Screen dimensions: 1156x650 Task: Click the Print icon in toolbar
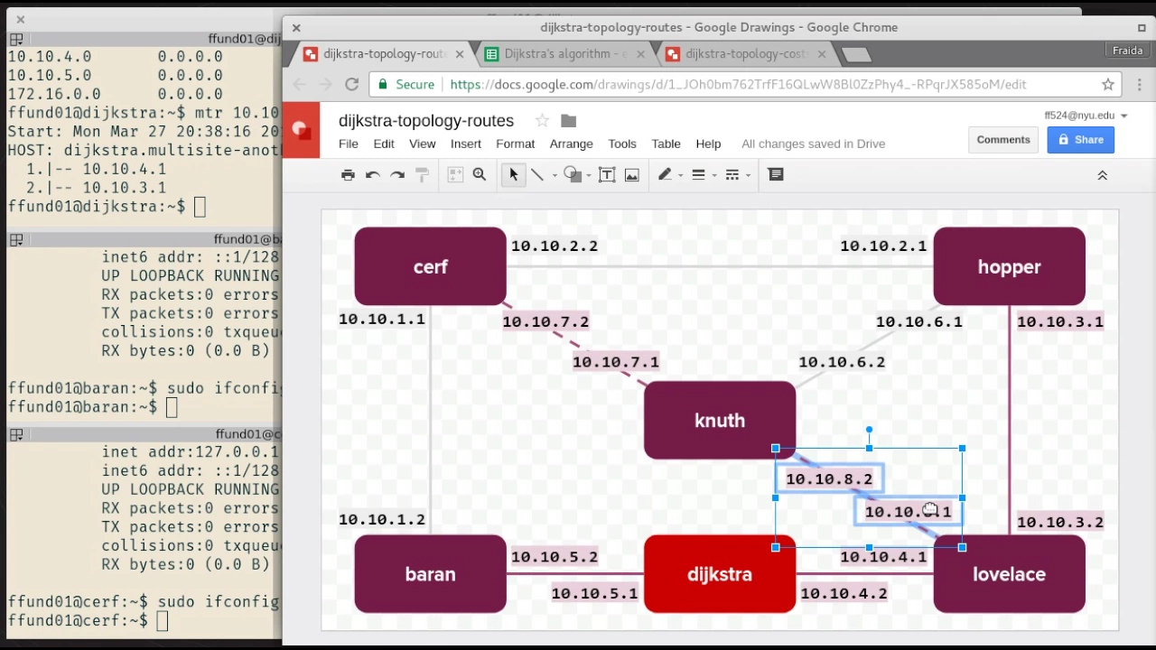[348, 175]
